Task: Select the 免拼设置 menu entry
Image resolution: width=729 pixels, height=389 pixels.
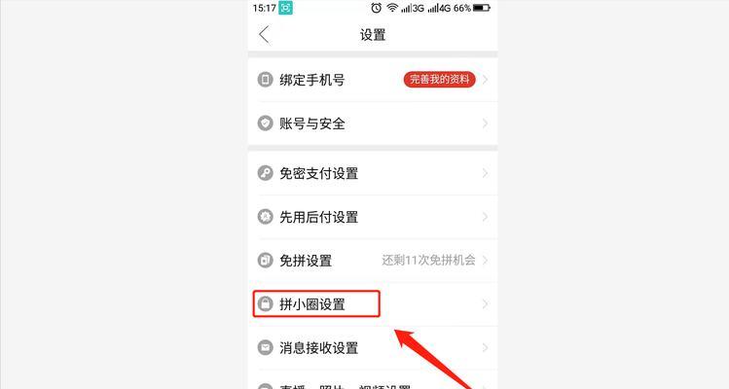Action: [373, 261]
